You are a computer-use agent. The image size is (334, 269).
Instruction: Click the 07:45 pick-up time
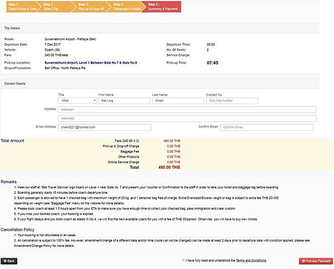click(213, 63)
